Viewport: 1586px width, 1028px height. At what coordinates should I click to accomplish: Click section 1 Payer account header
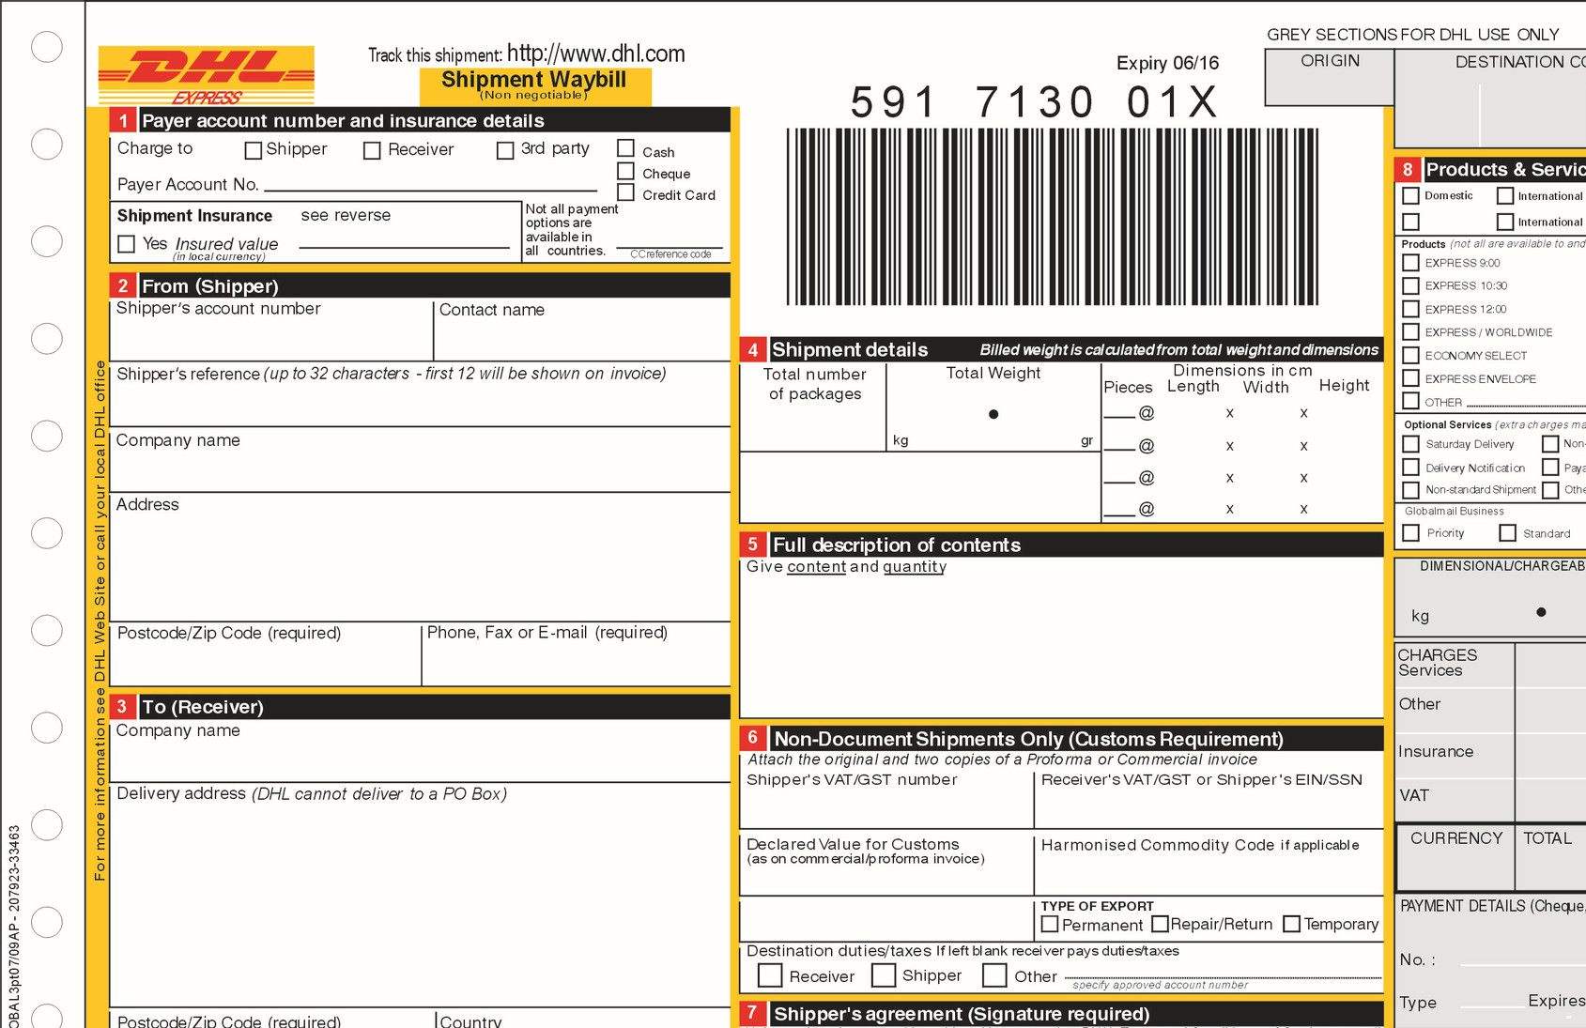420,120
